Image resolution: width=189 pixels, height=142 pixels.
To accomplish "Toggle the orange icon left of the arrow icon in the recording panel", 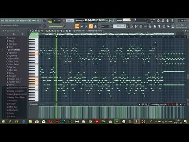I will pos(77,26).
